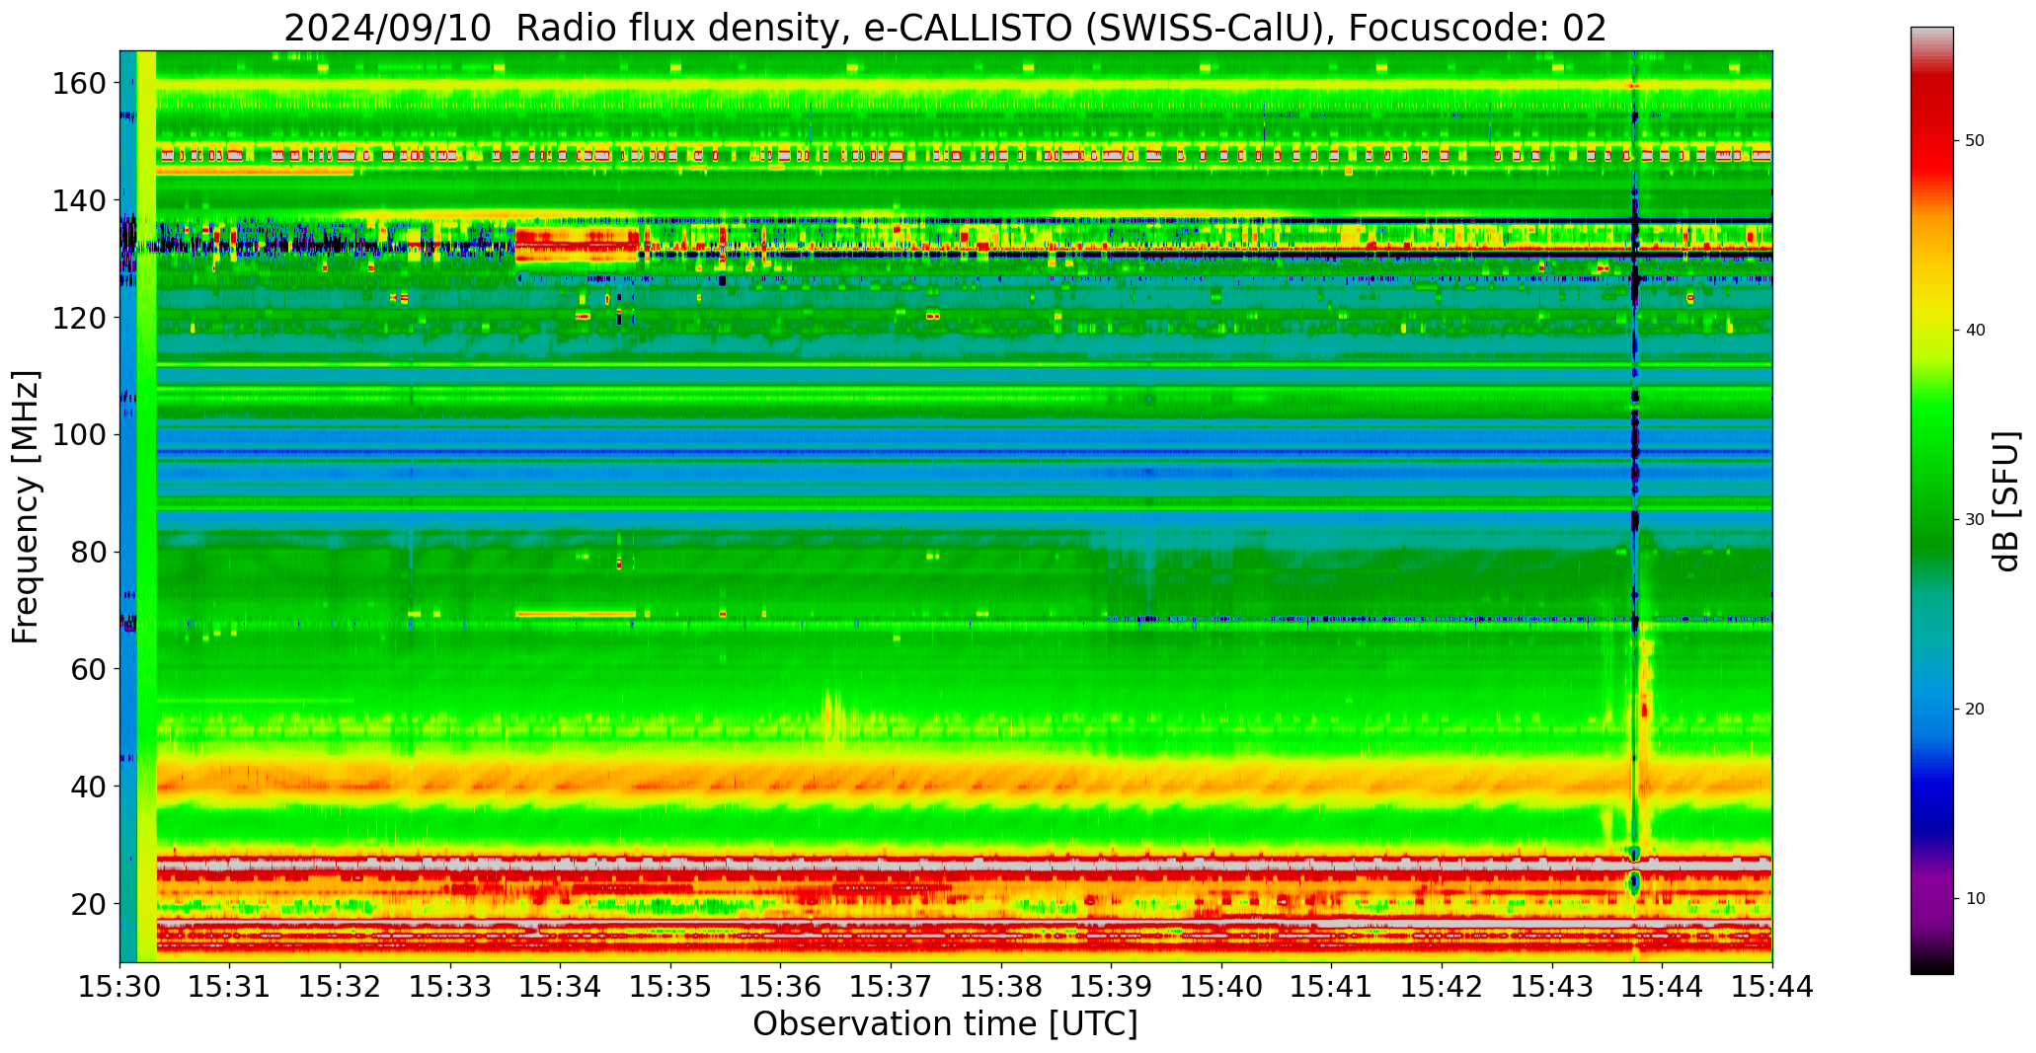Image resolution: width=2036 pixels, height=1053 pixels.
Task: Click the 20 MHz frequency tick label
Action: point(89,903)
